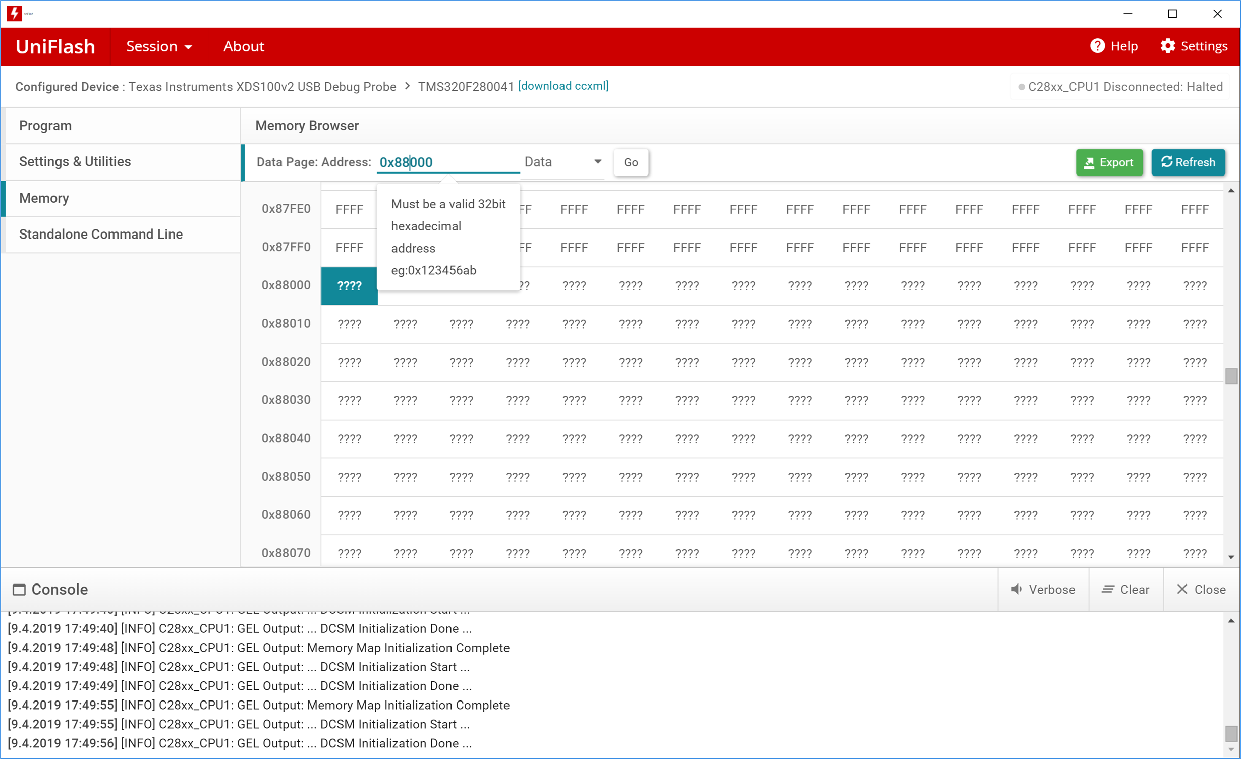Click the console scroll-up arrow
1241x759 pixels.
coord(1231,621)
